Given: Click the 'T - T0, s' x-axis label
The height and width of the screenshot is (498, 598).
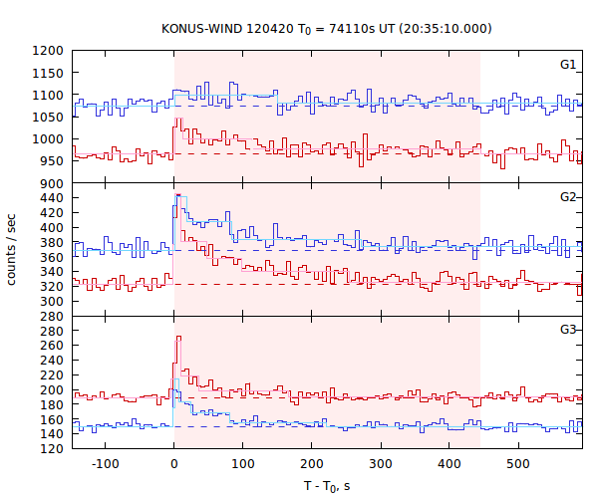Looking at the screenshot, I should (x=327, y=486).
